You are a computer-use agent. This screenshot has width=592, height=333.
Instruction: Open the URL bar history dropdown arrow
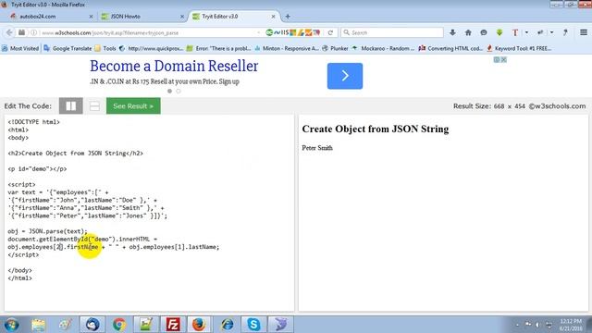258,33
